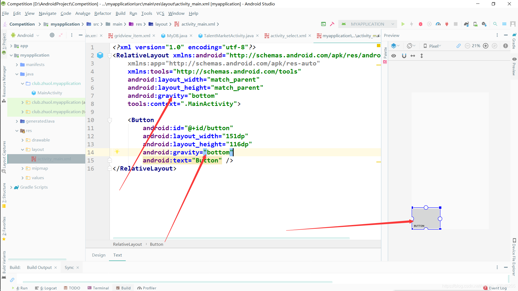Open the Refactor menu
Viewport: 518px width, 291px height.
click(x=103, y=13)
